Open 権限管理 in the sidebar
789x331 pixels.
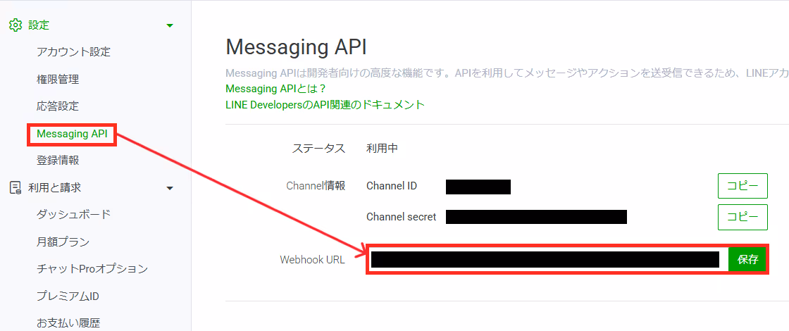[x=57, y=79]
